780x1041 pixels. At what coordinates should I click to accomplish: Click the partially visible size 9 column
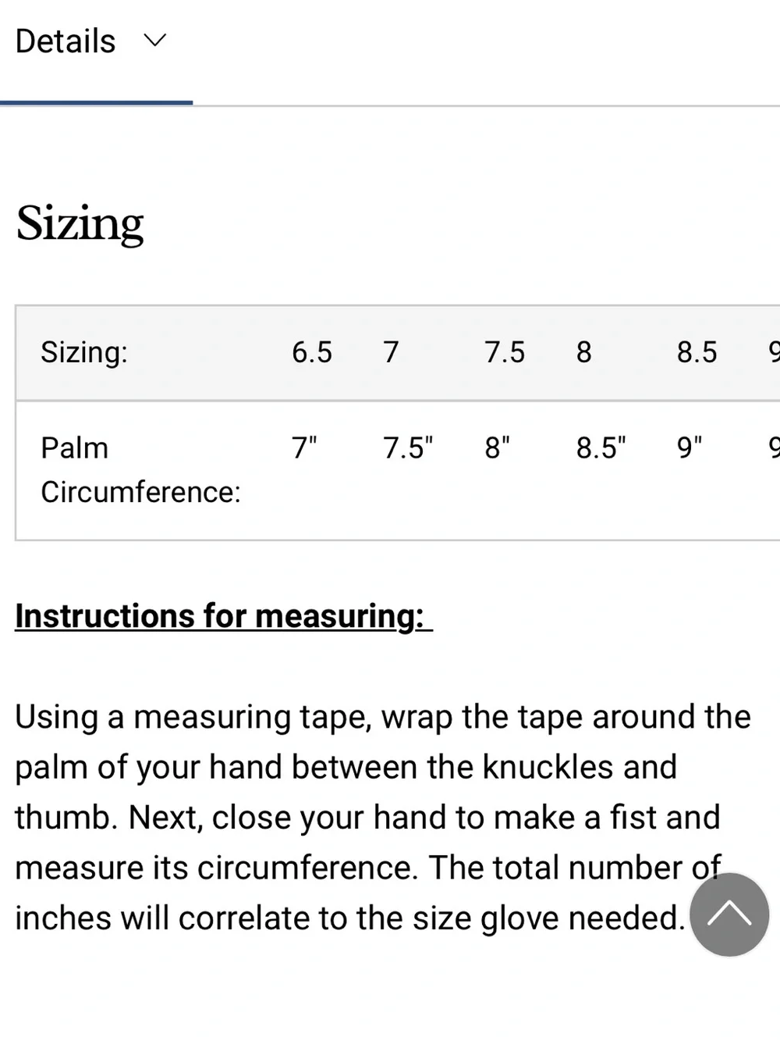coord(774,352)
